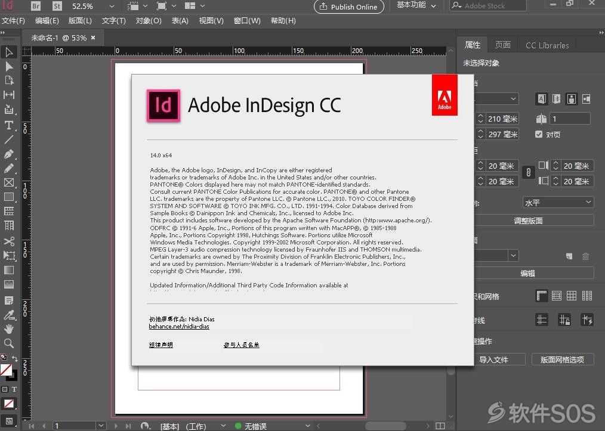
Task: Select the Page tool
Action: click(9, 80)
